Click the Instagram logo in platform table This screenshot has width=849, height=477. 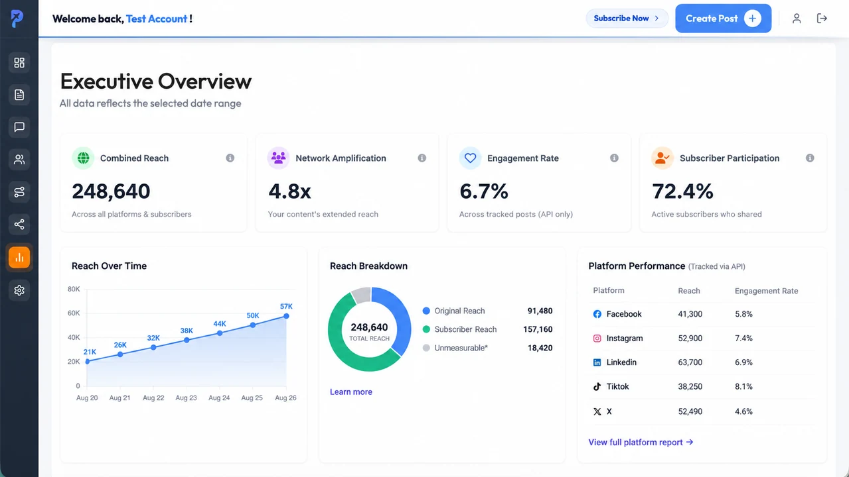point(597,338)
